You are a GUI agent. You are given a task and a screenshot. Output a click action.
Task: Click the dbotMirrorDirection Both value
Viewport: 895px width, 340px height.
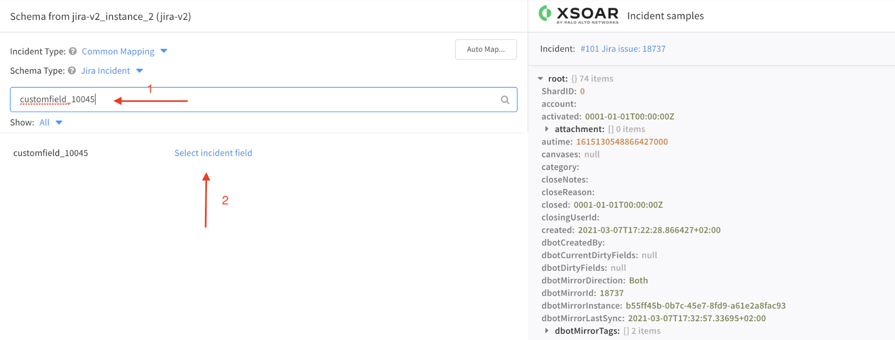pyautogui.click(x=638, y=280)
